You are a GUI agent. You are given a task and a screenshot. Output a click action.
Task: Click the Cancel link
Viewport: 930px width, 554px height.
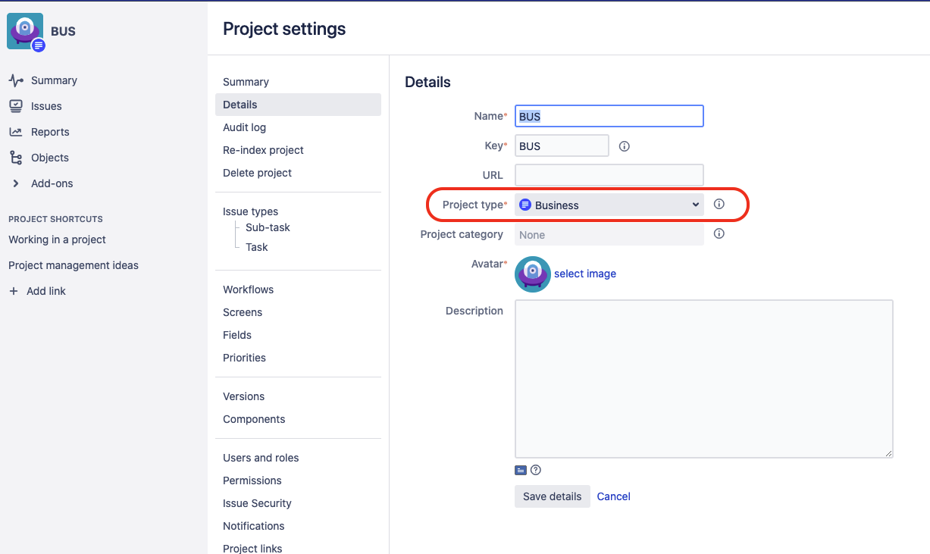pyautogui.click(x=613, y=496)
